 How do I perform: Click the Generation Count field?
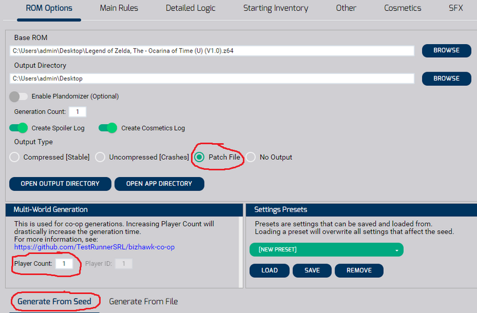[78, 112]
